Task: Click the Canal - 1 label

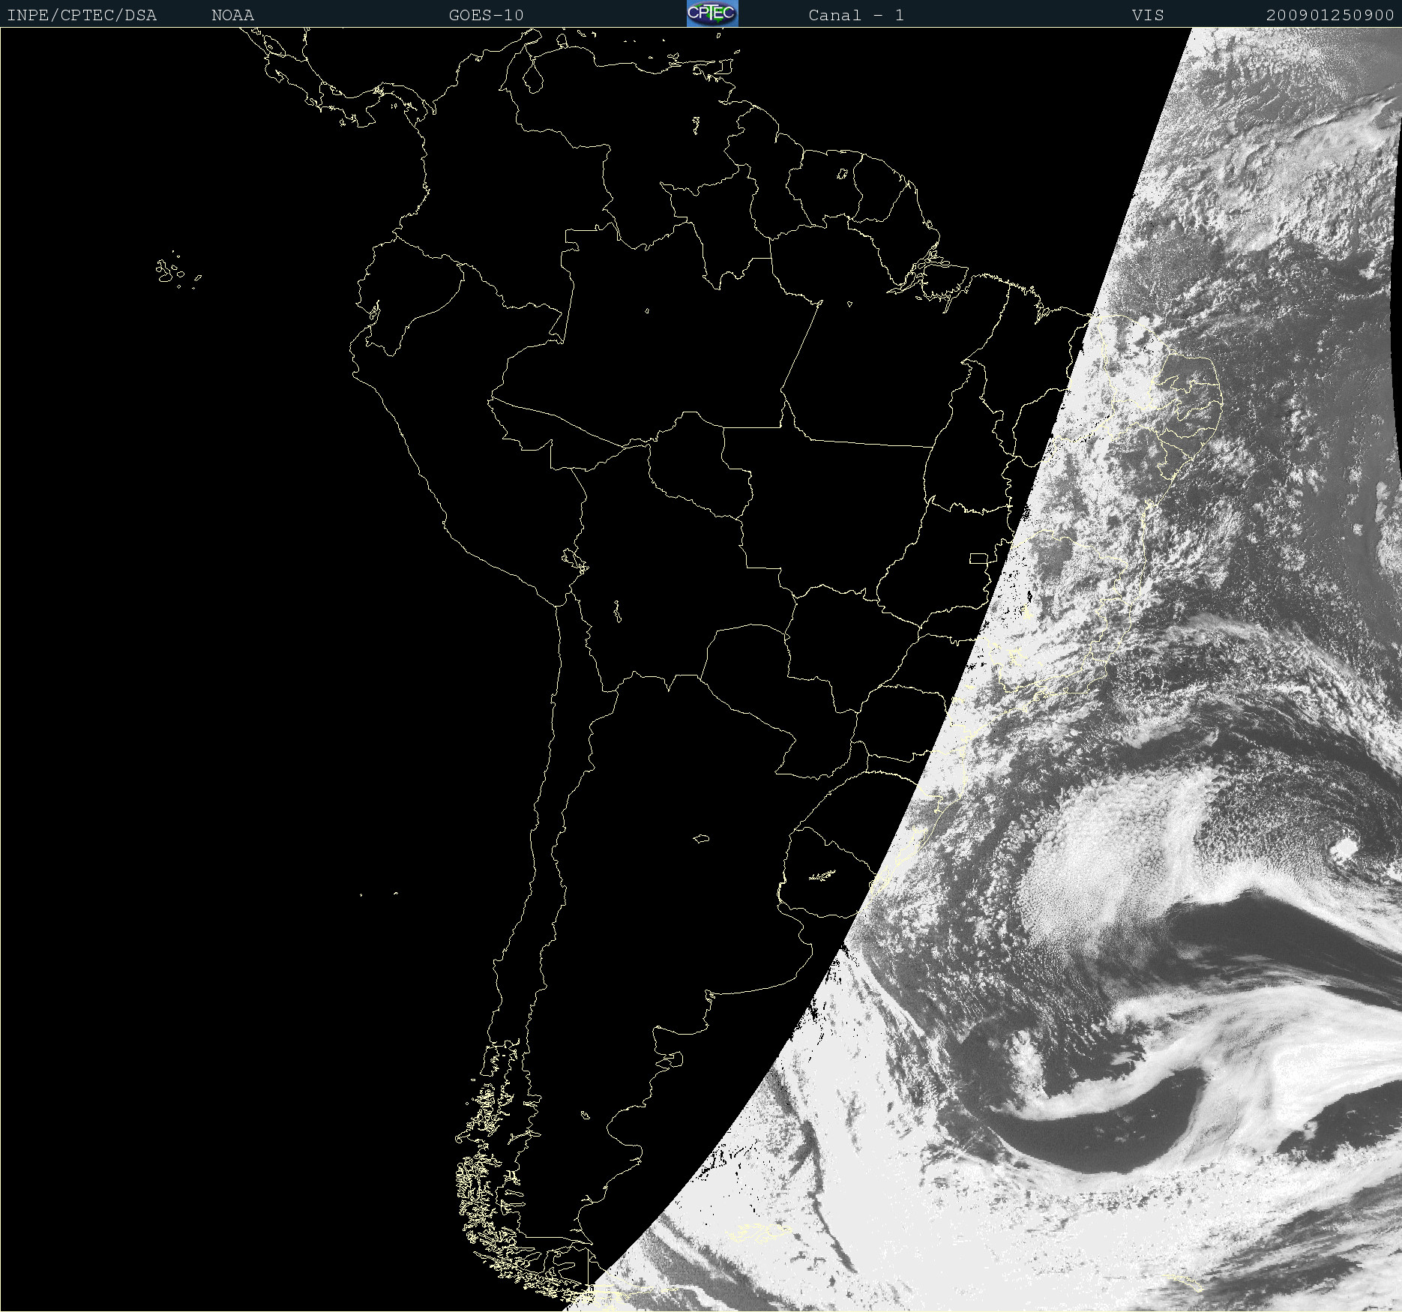Action: click(856, 16)
